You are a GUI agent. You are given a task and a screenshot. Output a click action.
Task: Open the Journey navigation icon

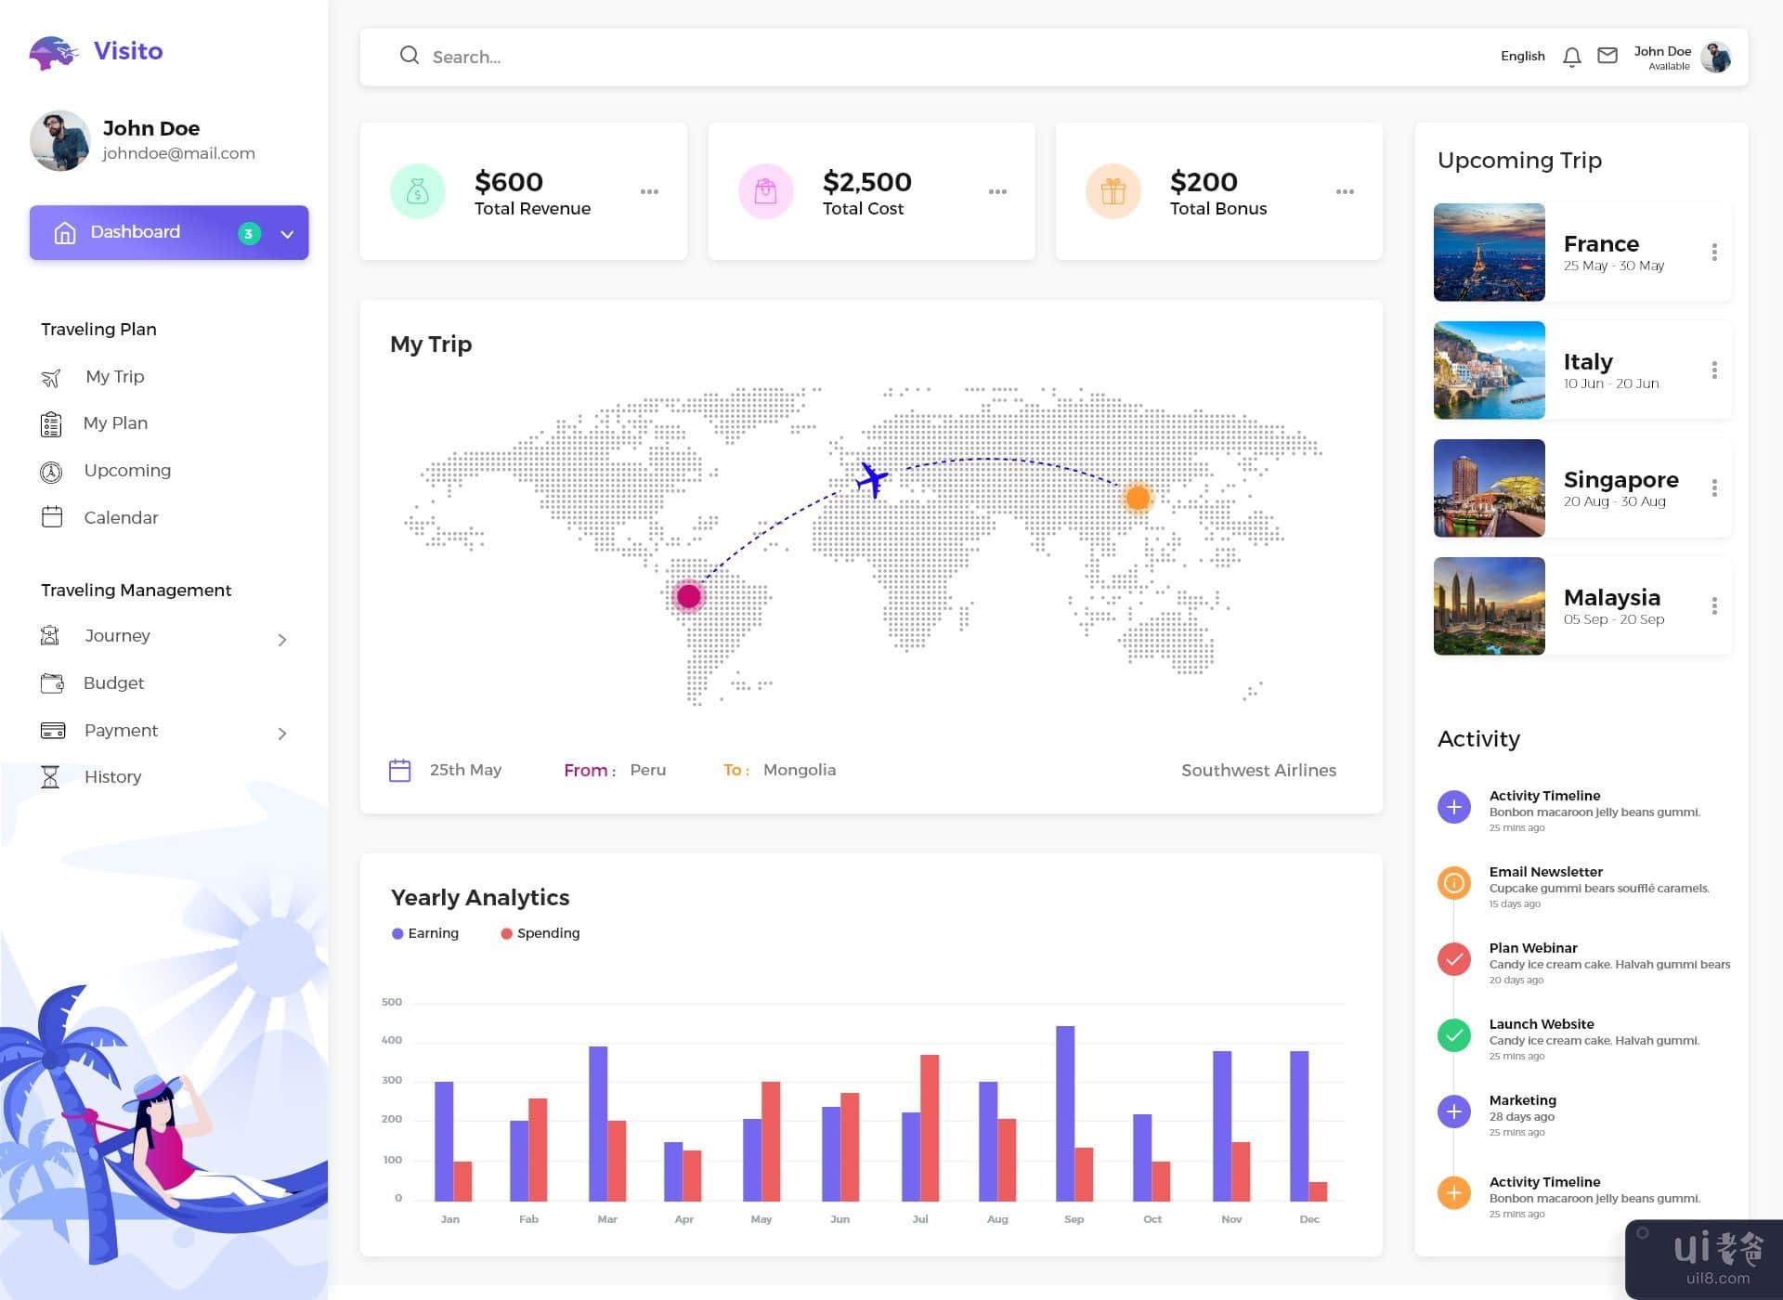[50, 634]
